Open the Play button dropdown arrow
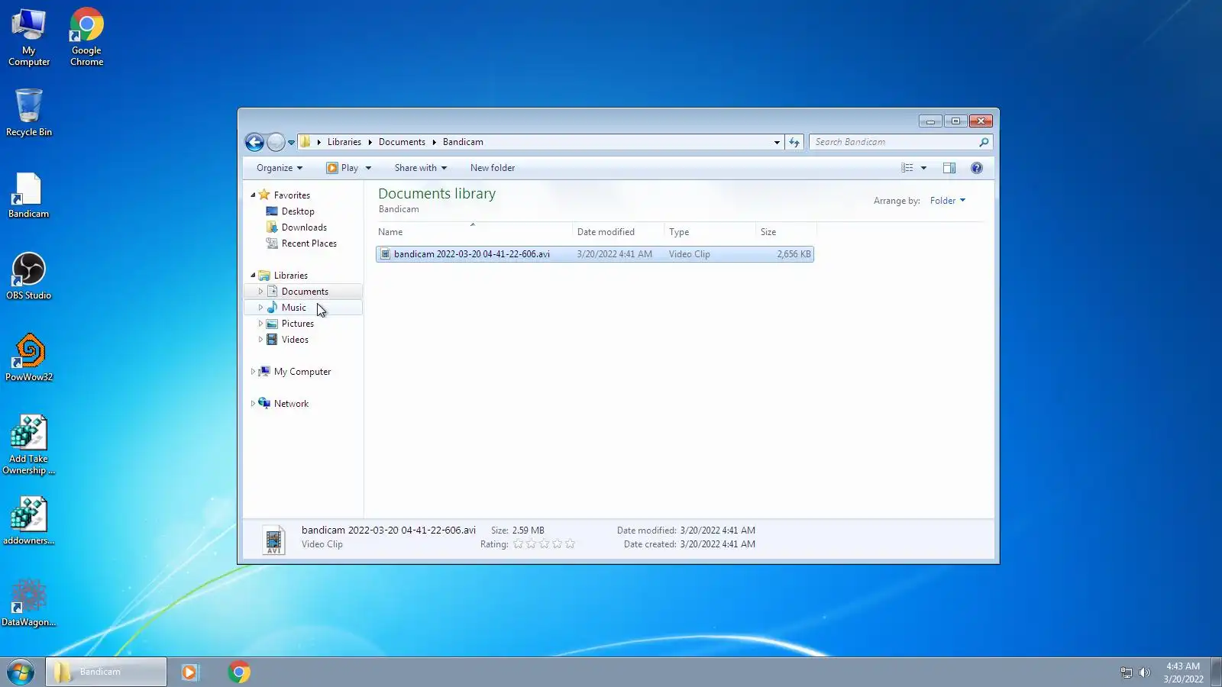Screen dimensions: 1222x687 pos(368,168)
